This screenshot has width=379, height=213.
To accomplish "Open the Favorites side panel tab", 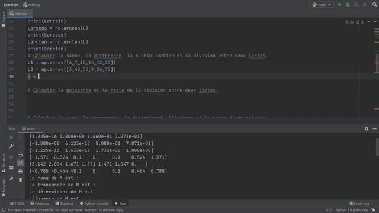I will (4, 188).
